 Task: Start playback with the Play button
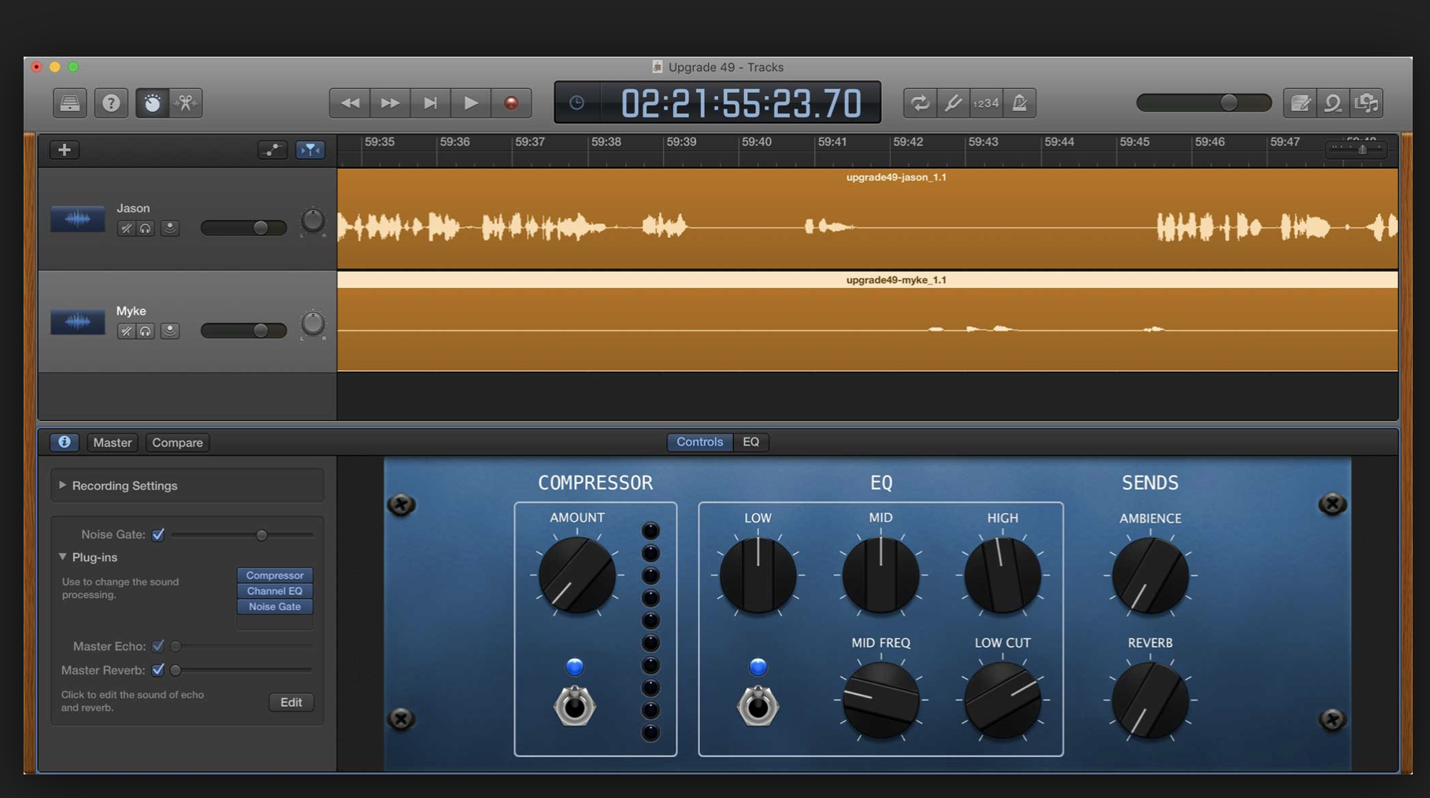(x=471, y=103)
